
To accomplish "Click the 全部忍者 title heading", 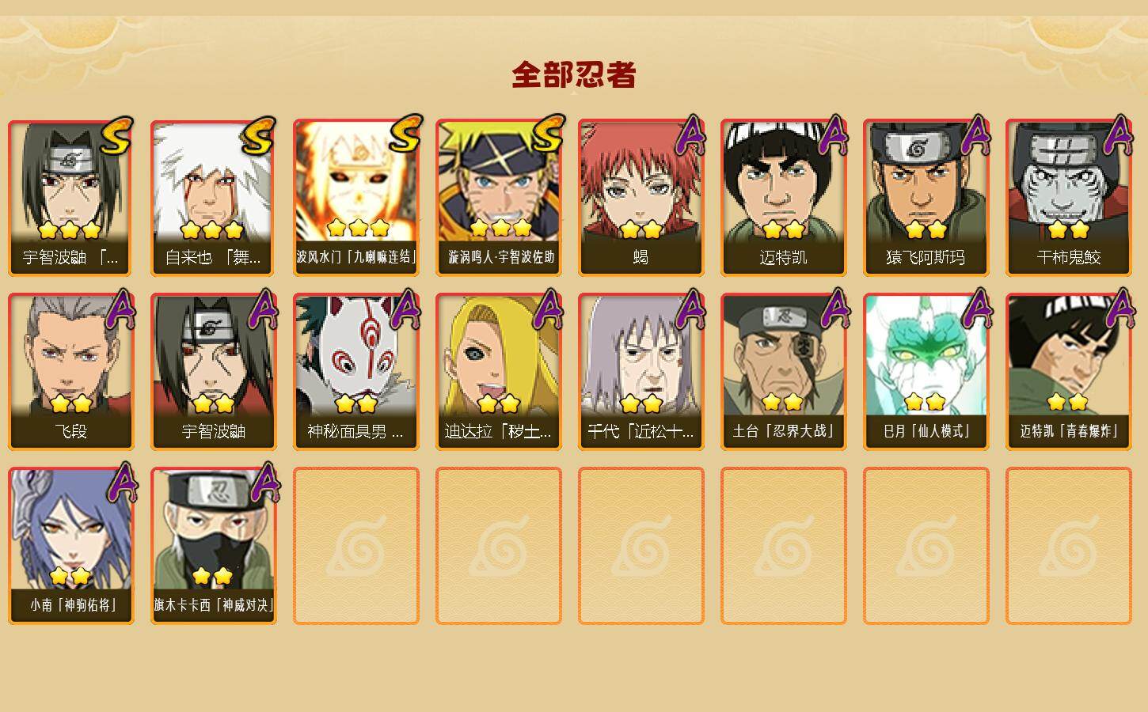I will 574,74.
